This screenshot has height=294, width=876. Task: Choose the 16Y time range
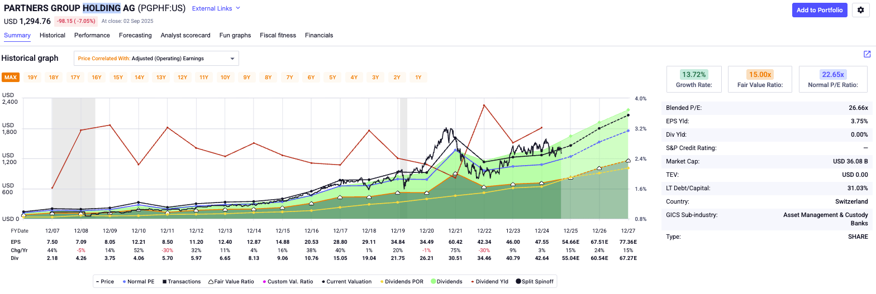pos(97,78)
